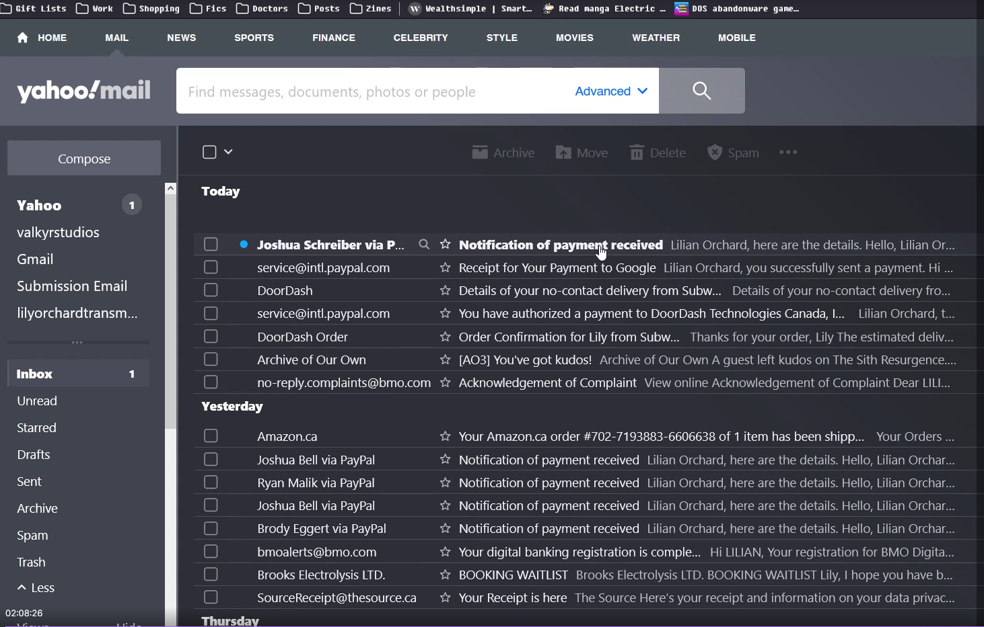Open DOS abandonware games bookmark
The height and width of the screenshot is (627, 984).
(x=738, y=9)
